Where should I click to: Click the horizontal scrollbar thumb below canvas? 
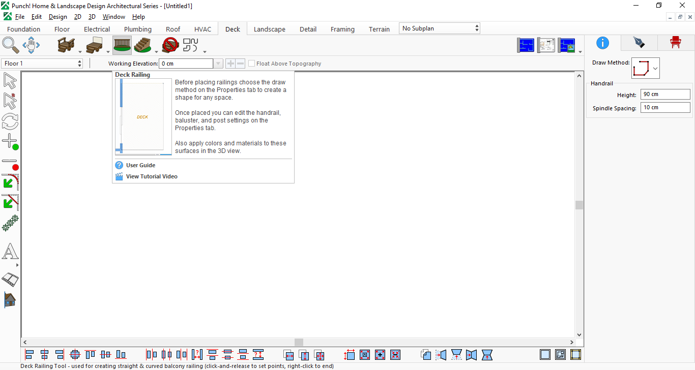tap(299, 343)
